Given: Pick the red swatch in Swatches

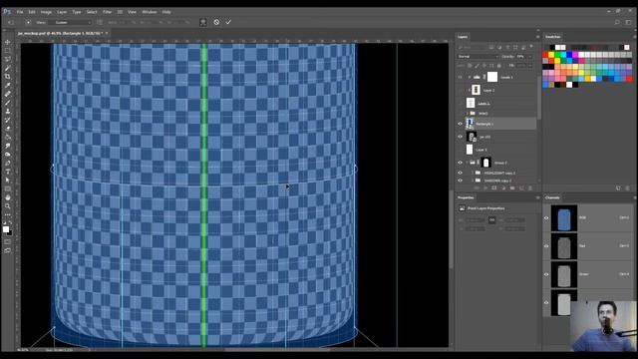Looking at the screenshot, I should (x=545, y=55).
